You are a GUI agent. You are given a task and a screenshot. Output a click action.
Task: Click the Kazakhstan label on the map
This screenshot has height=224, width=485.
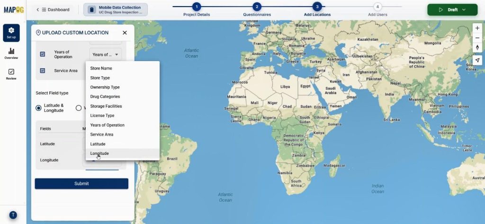click(368, 39)
